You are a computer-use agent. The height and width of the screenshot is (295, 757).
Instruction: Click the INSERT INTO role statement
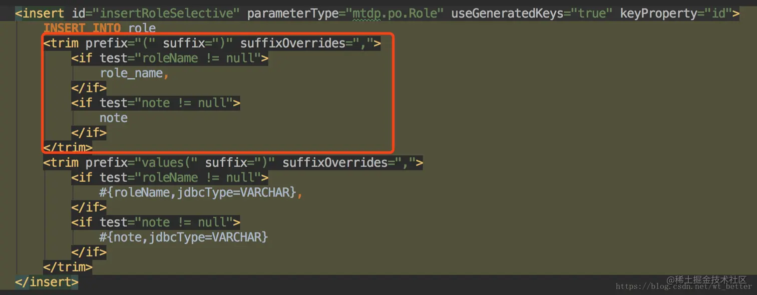click(x=100, y=28)
